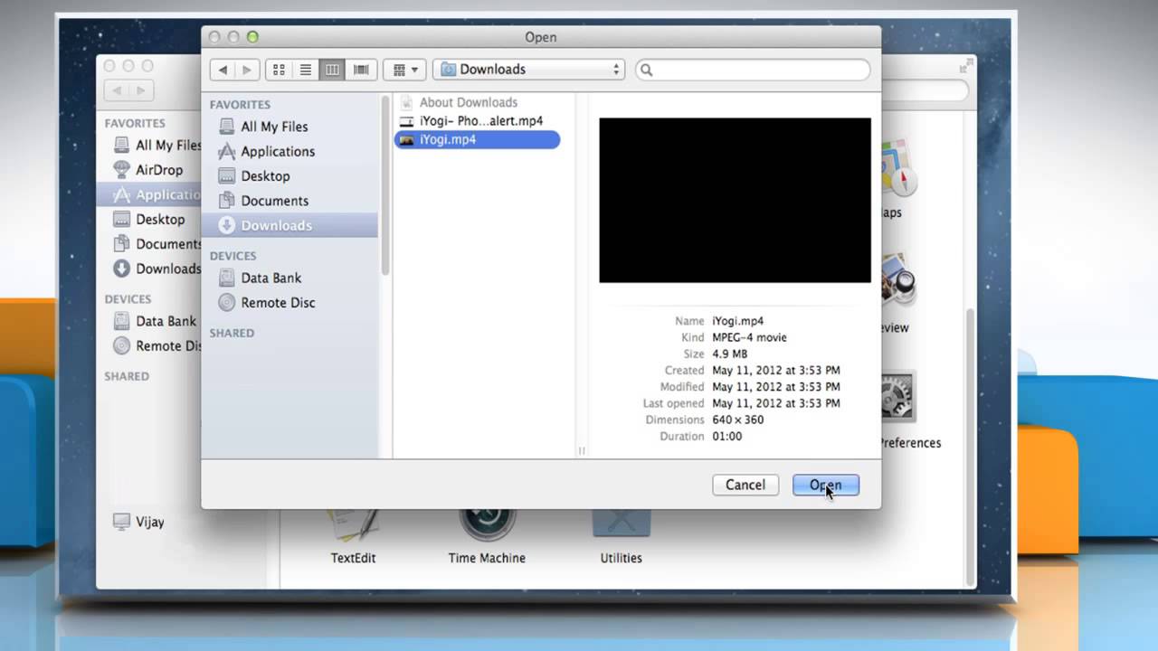Screen dimensions: 1158x651
Task: Click the Kind value MPEG-4 movie
Action: point(749,337)
